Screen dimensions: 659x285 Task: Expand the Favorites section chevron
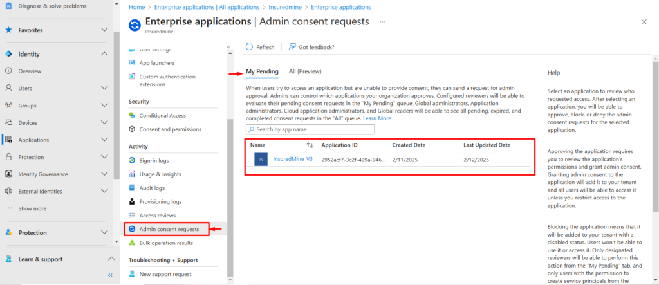pos(105,30)
